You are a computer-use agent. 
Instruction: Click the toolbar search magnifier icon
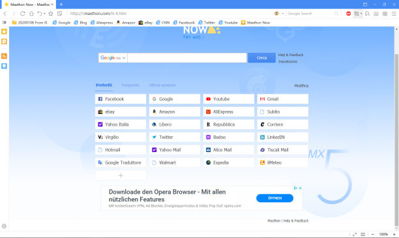coord(336,14)
